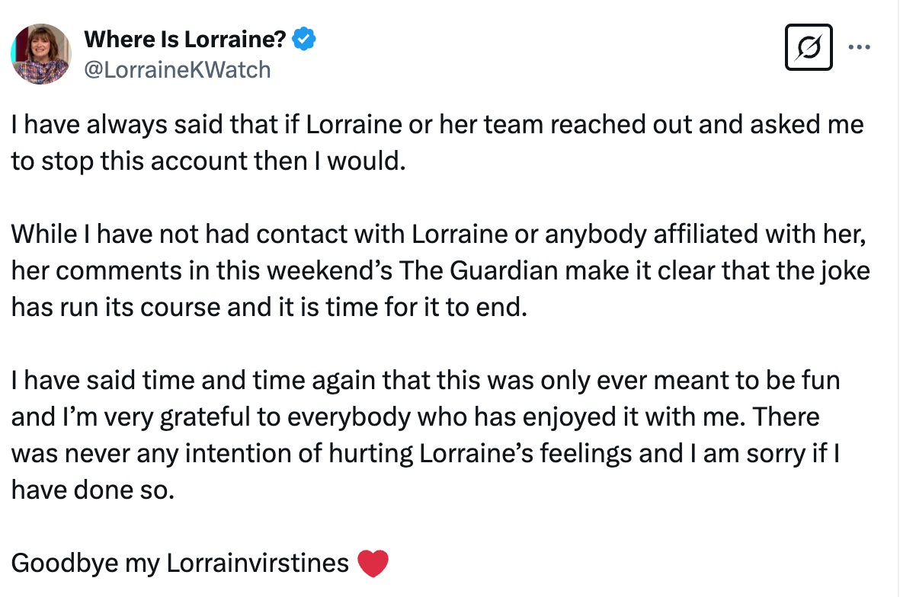Click the line beginning "was never any intention"
The width and height of the screenshot is (900, 597).
(425, 454)
